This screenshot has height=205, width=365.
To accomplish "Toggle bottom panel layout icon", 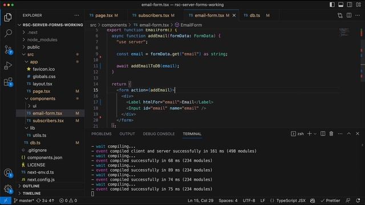I will point(341,5).
